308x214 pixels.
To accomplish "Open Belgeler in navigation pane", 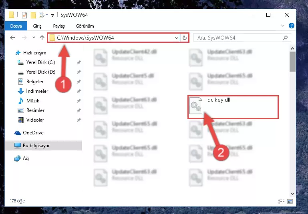I will pos(31,82).
